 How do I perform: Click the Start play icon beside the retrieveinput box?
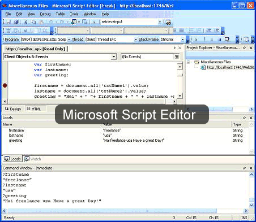94,22
